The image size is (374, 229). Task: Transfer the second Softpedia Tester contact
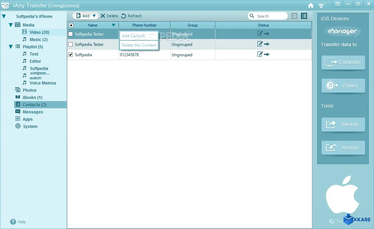(x=267, y=44)
